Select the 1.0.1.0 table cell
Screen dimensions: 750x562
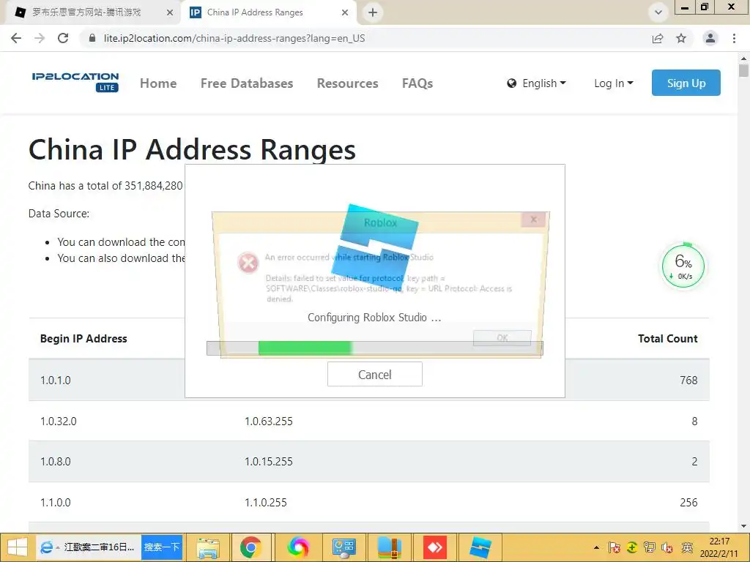[56, 381]
